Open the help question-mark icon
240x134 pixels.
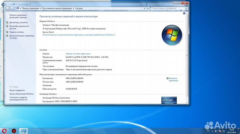click(184, 13)
